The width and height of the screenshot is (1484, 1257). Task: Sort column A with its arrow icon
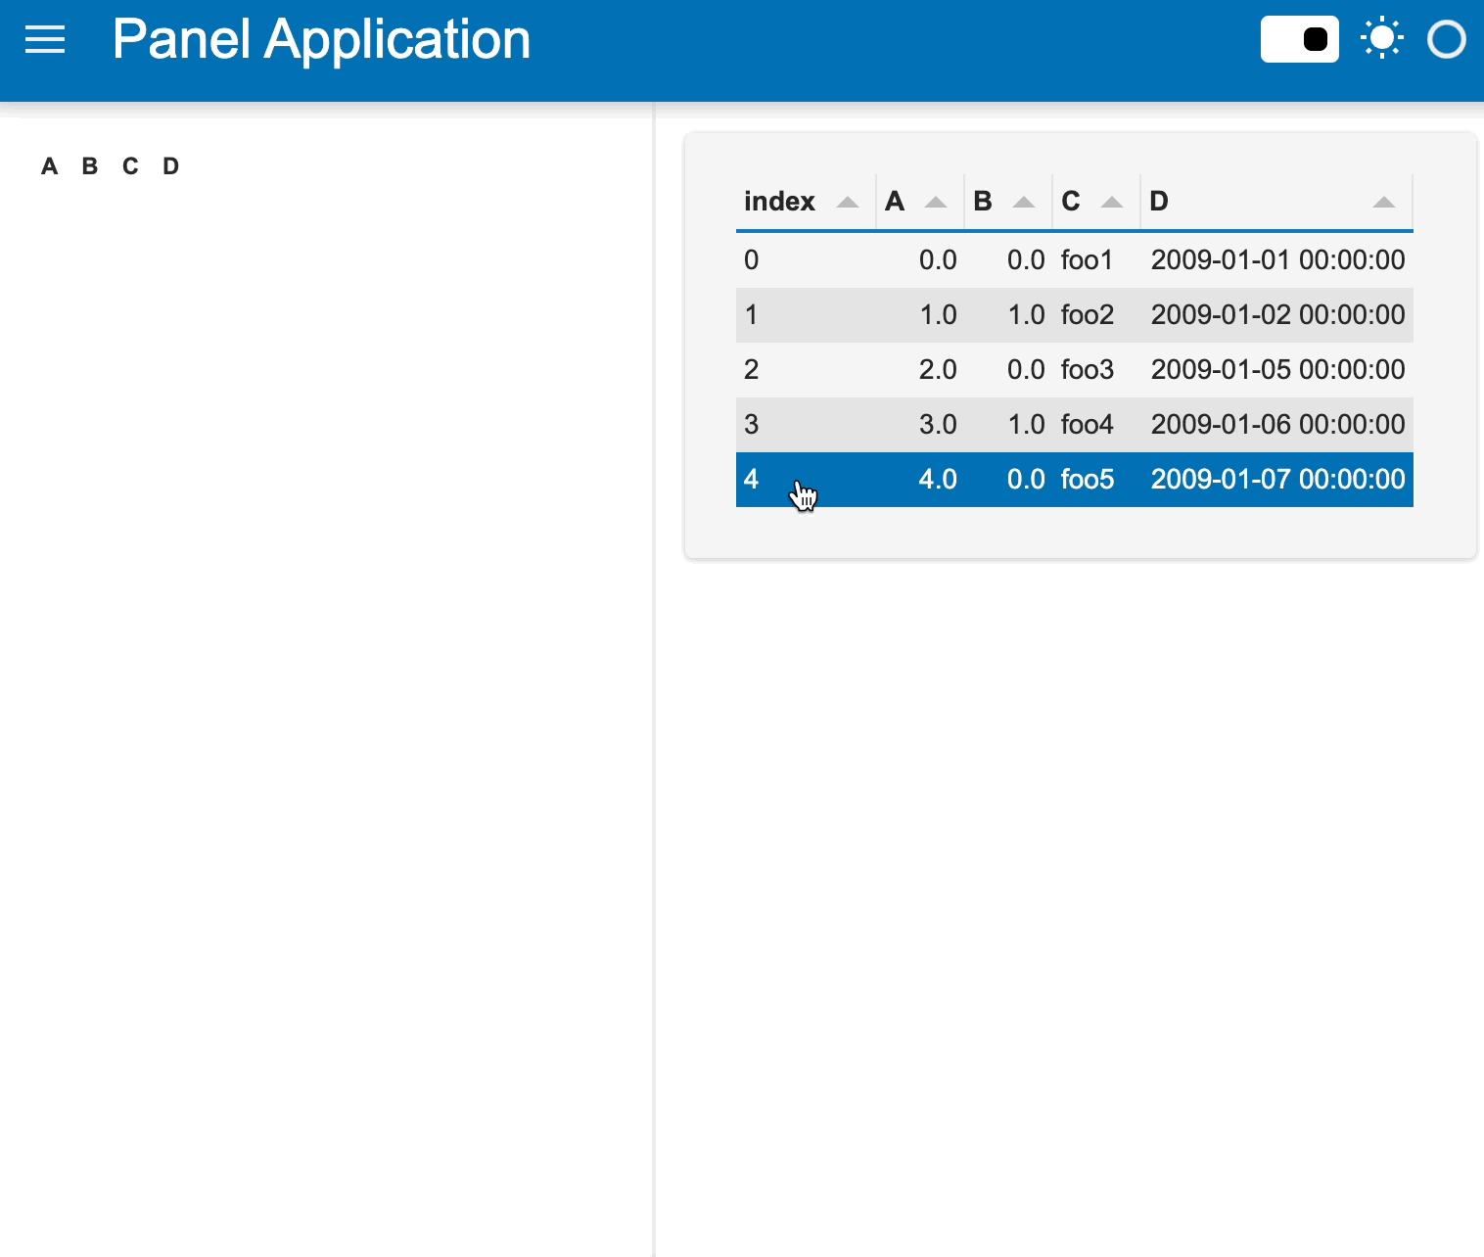[x=936, y=202]
